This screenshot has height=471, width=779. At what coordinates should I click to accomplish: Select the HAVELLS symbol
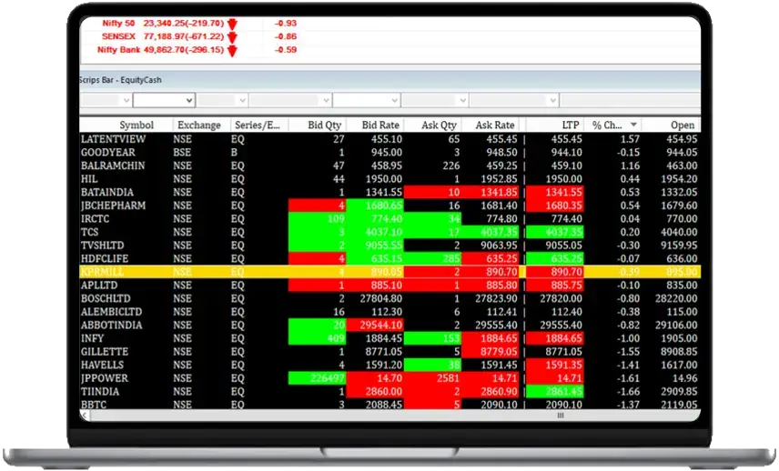(102, 365)
